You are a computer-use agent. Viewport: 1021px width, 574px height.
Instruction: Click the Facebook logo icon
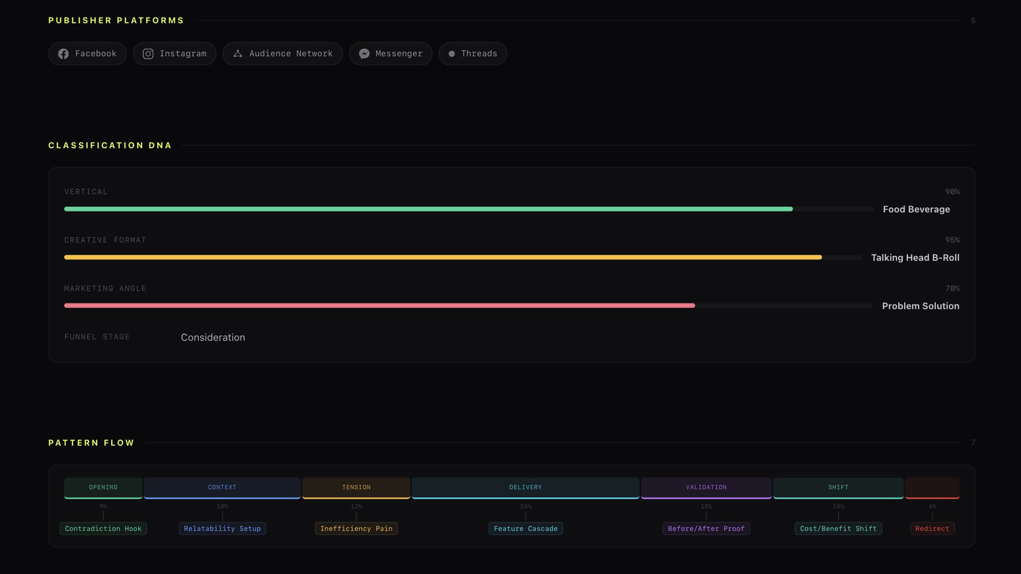(63, 54)
